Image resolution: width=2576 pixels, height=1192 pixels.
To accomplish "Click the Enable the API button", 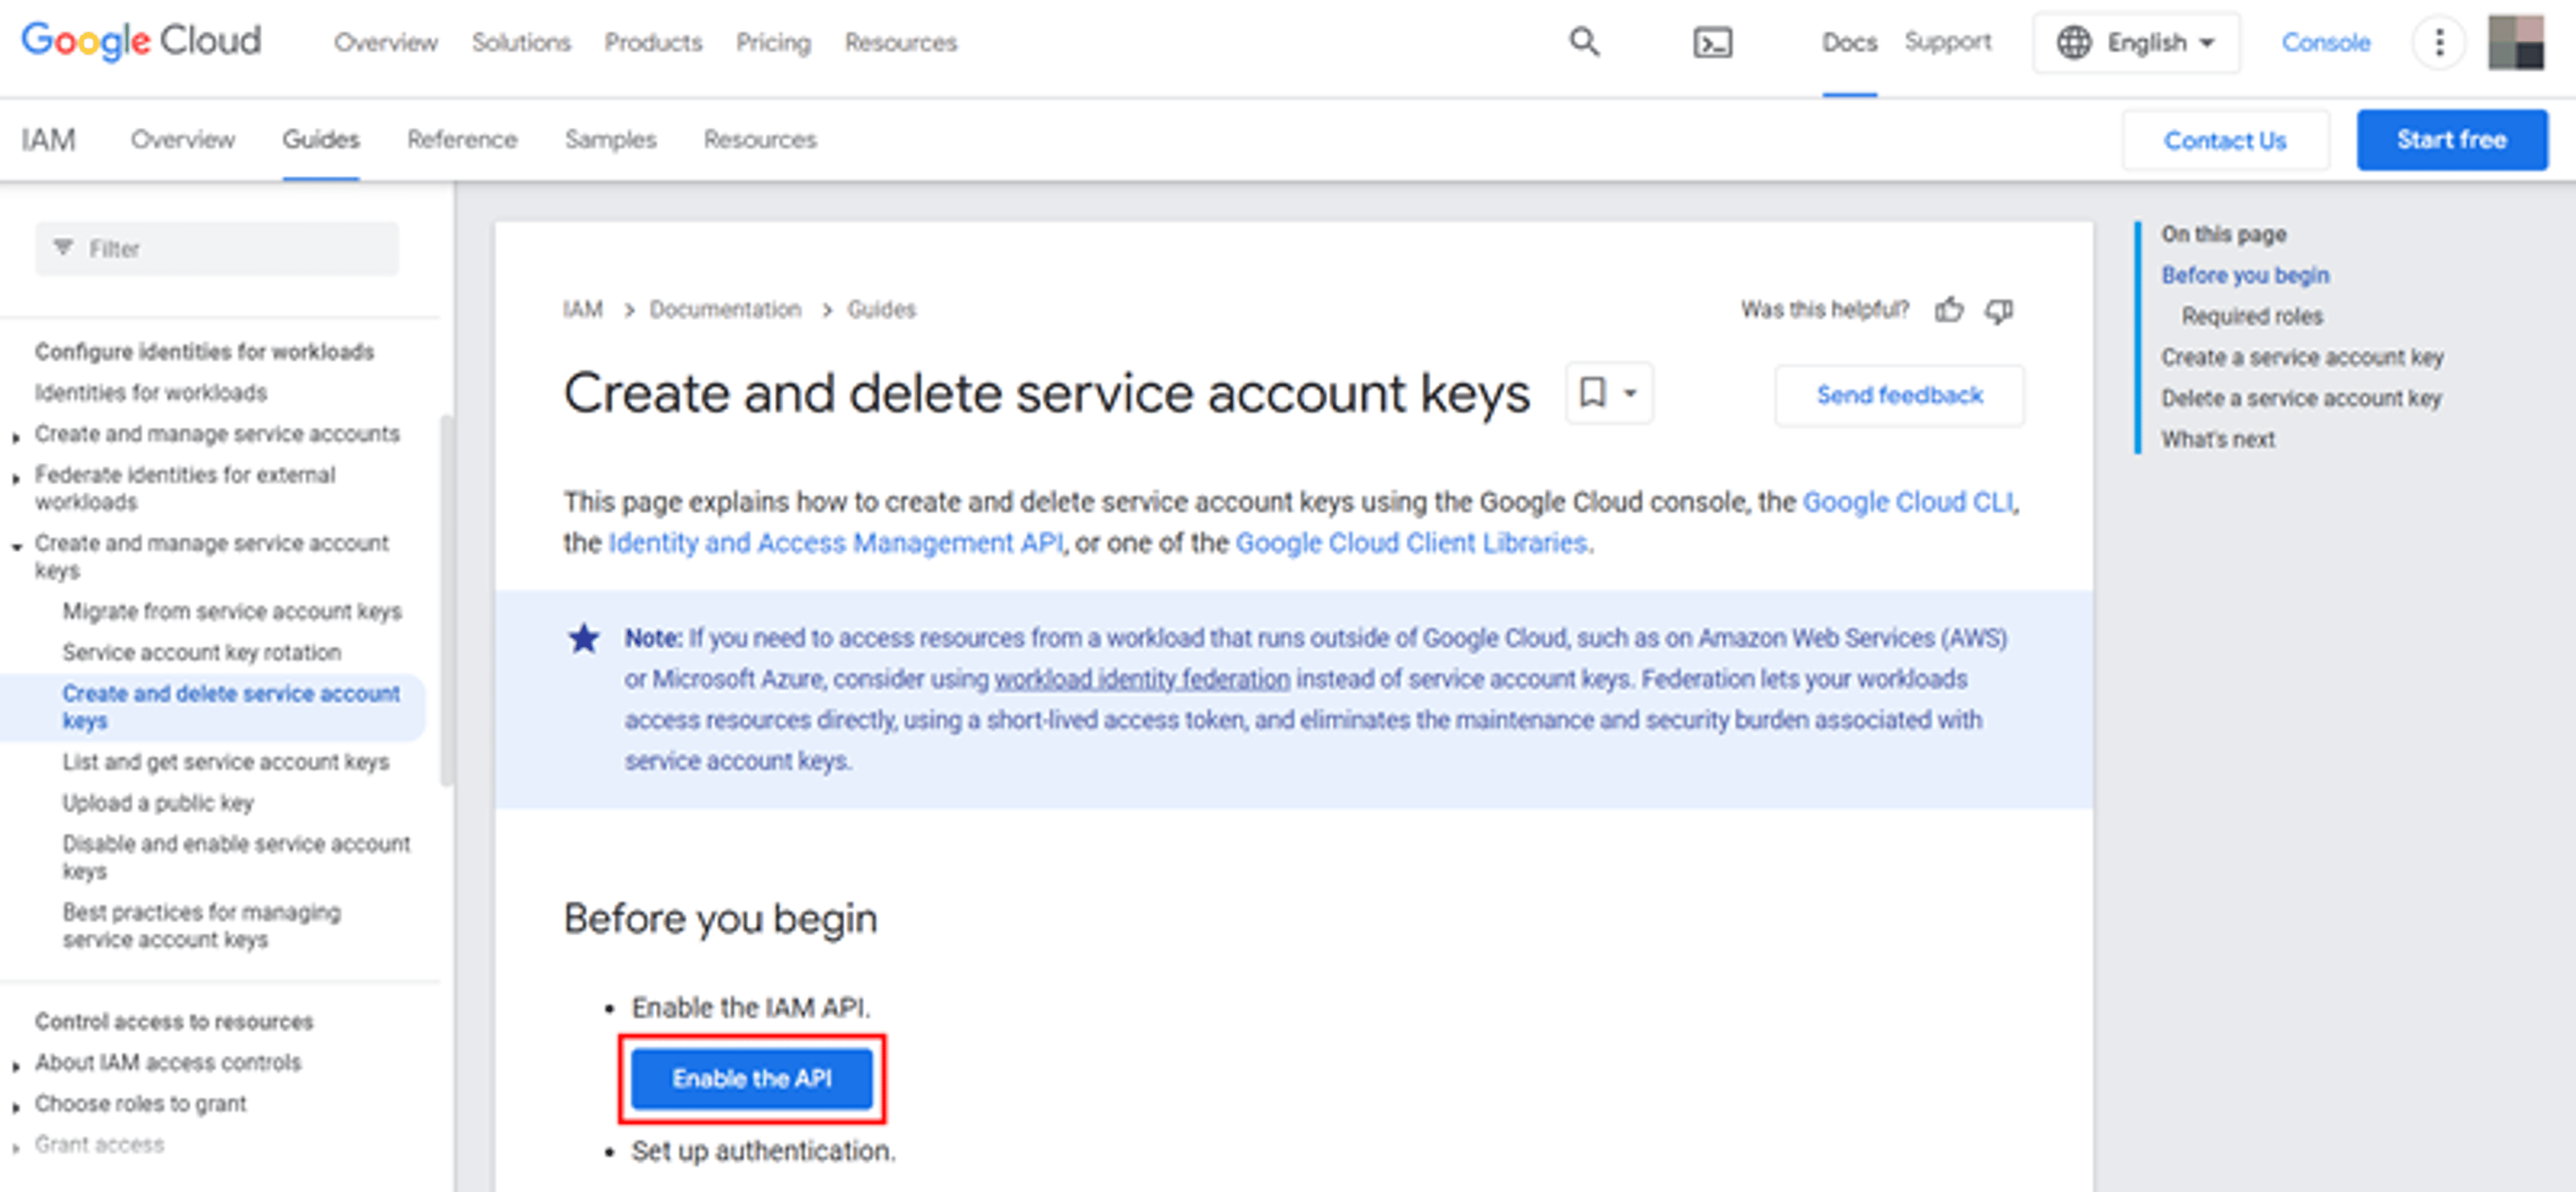I will click(751, 1078).
